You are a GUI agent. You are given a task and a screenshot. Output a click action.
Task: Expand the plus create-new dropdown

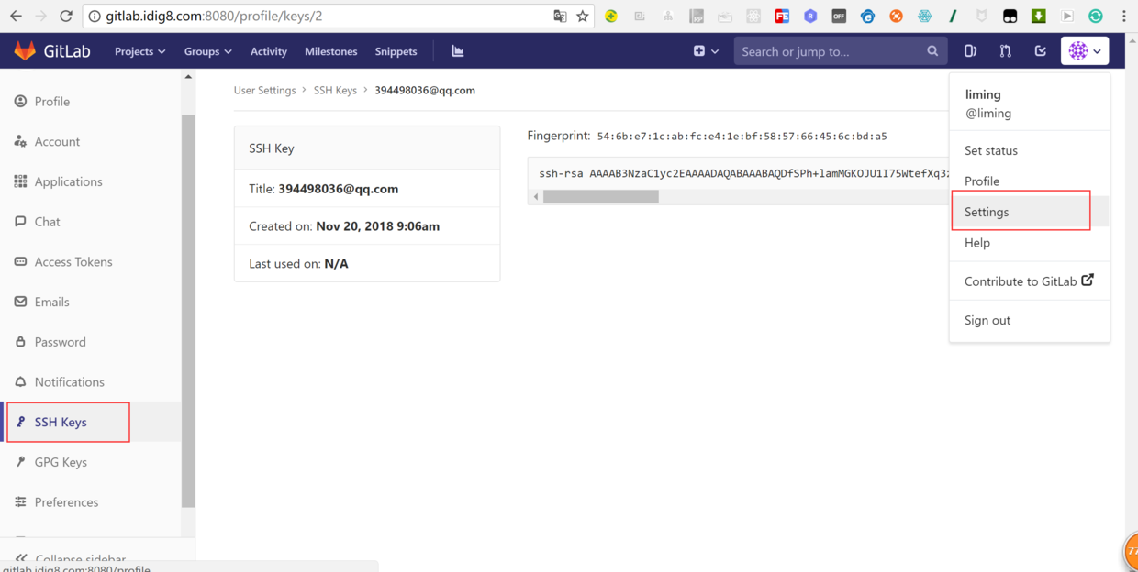pyautogui.click(x=705, y=51)
